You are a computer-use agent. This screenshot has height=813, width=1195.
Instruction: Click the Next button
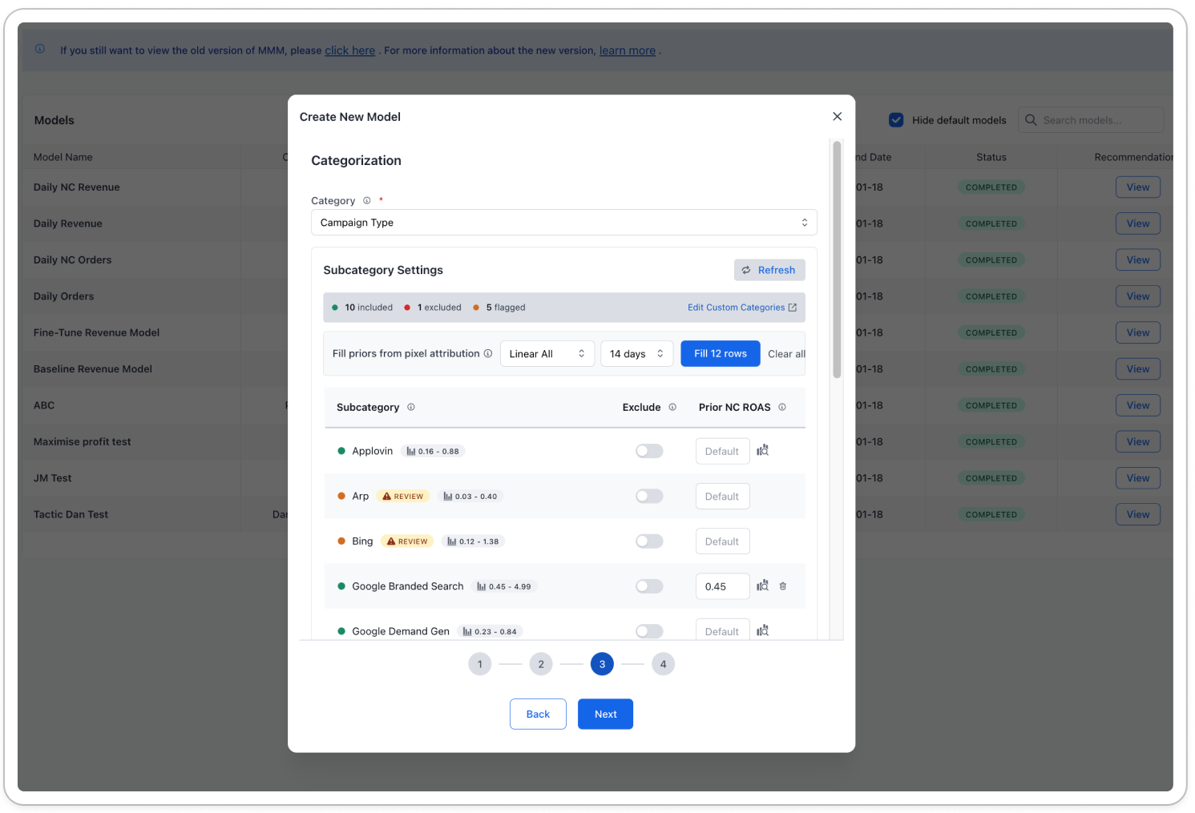coord(605,714)
